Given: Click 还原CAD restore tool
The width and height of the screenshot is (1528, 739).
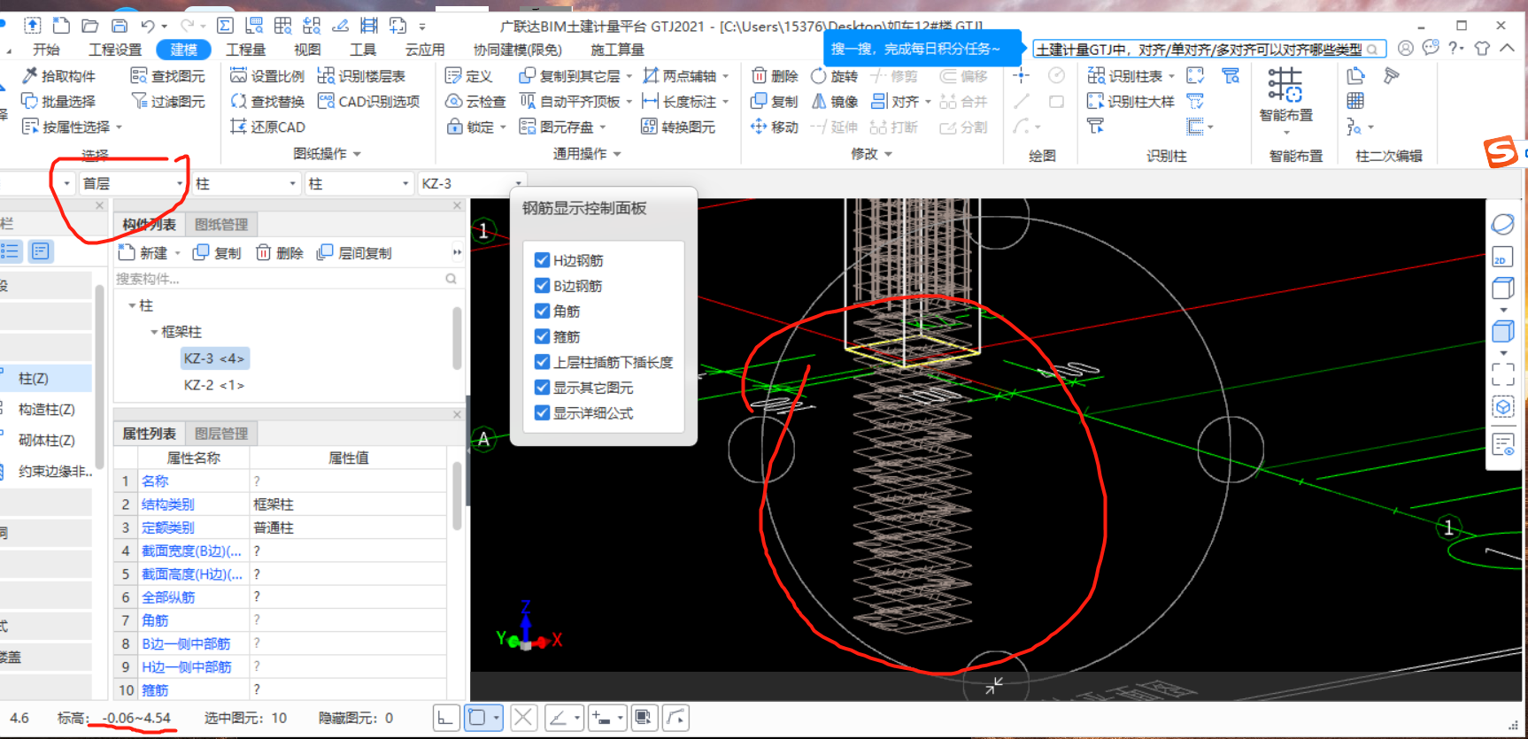Looking at the screenshot, I should click(266, 127).
